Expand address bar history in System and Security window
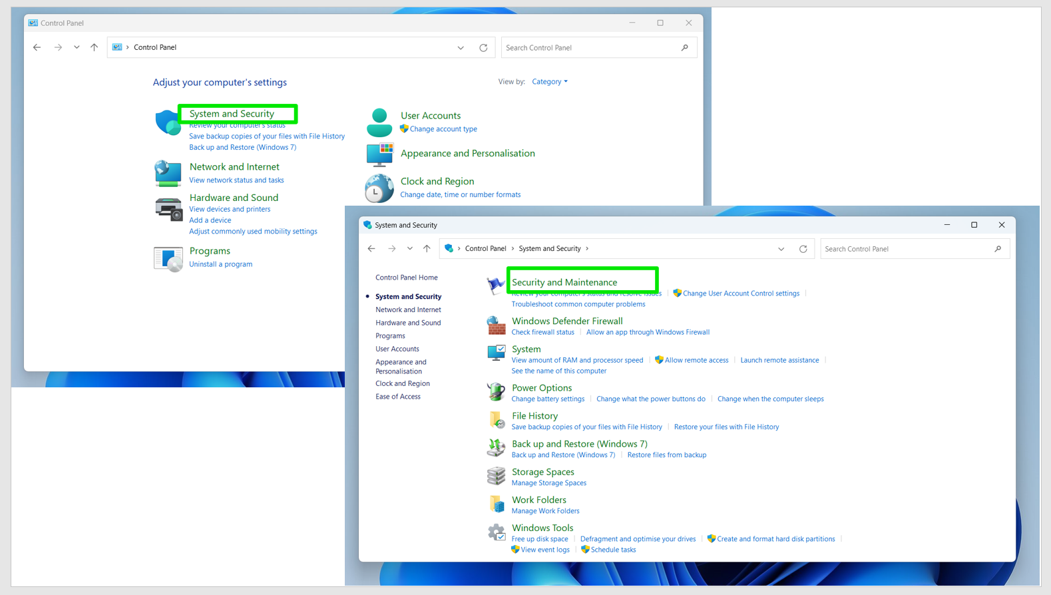This screenshot has width=1051, height=595. pyautogui.click(x=781, y=249)
